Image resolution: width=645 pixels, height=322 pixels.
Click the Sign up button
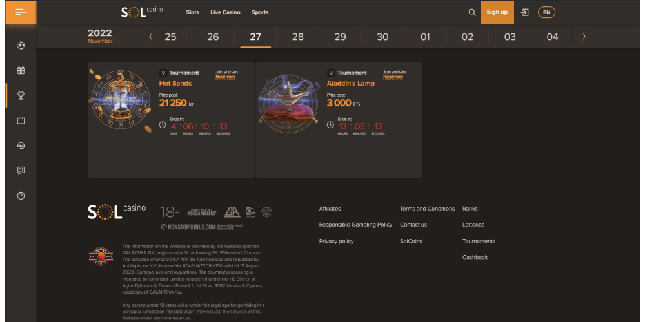point(497,12)
